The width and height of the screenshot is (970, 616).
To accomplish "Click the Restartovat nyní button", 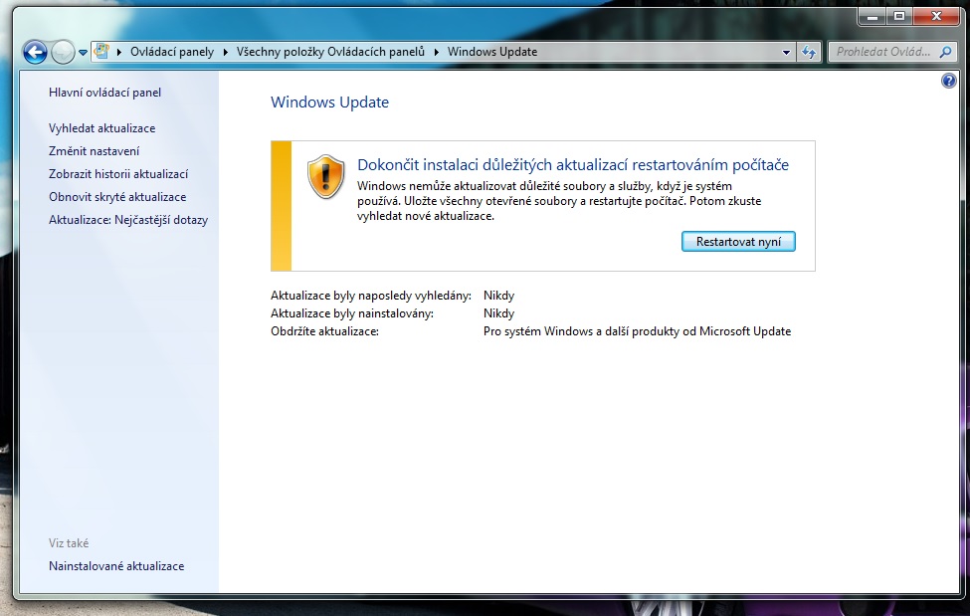I will (738, 242).
